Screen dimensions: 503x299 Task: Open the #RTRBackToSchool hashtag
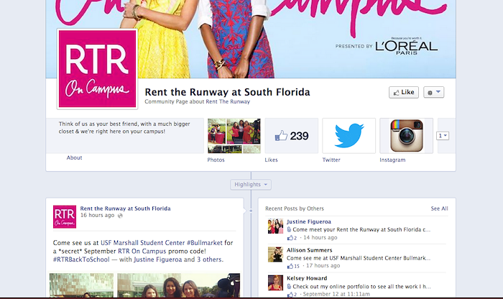[x=81, y=259]
